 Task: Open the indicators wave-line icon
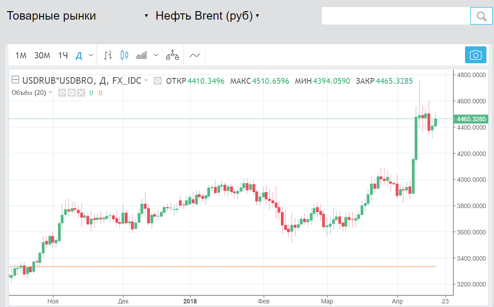(195, 55)
